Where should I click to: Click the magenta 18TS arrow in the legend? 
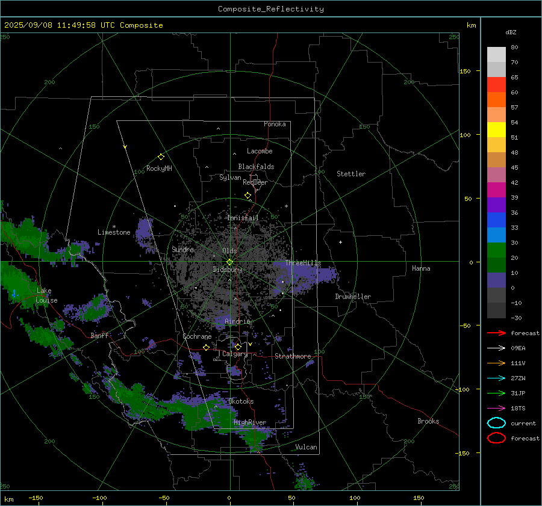pyautogui.click(x=496, y=409)
